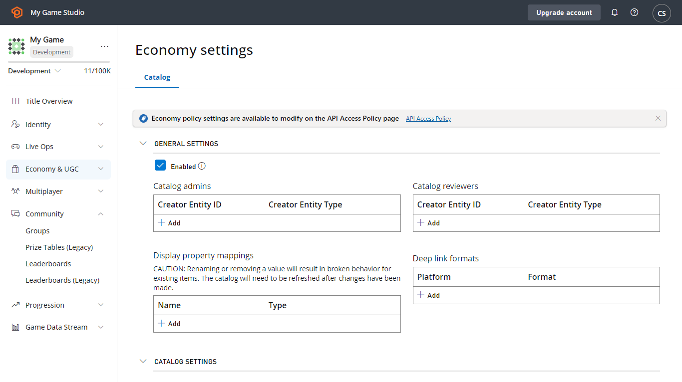
Task: Select the Catalog tab
Action: [x=157, y=77]
